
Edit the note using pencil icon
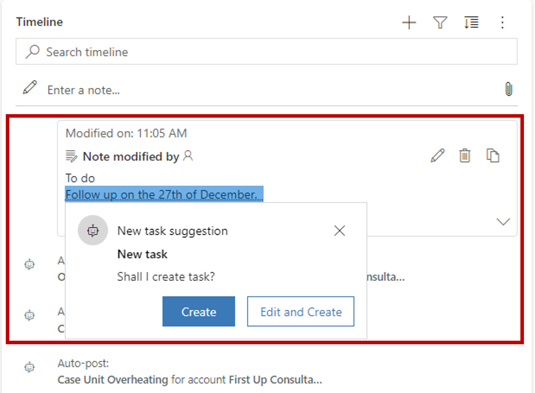pos(437,156)
